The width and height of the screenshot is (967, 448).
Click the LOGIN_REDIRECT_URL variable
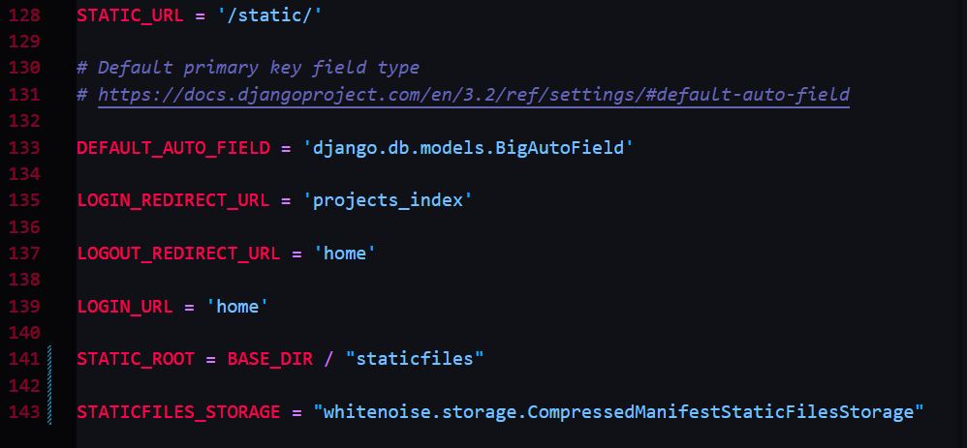[x=173, y=201]
